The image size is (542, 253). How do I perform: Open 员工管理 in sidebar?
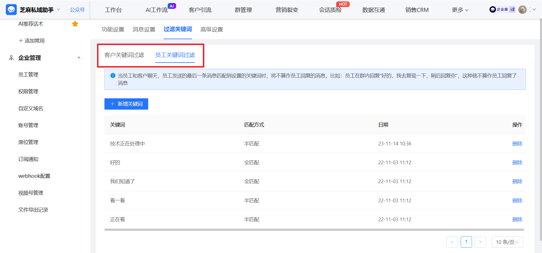click(x=28, y=75)
